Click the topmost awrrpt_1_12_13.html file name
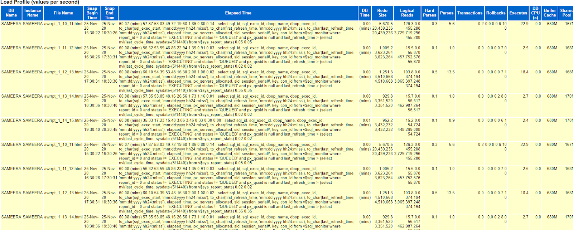The width and height of the screenshot is (573, 230). click(63, 72)
